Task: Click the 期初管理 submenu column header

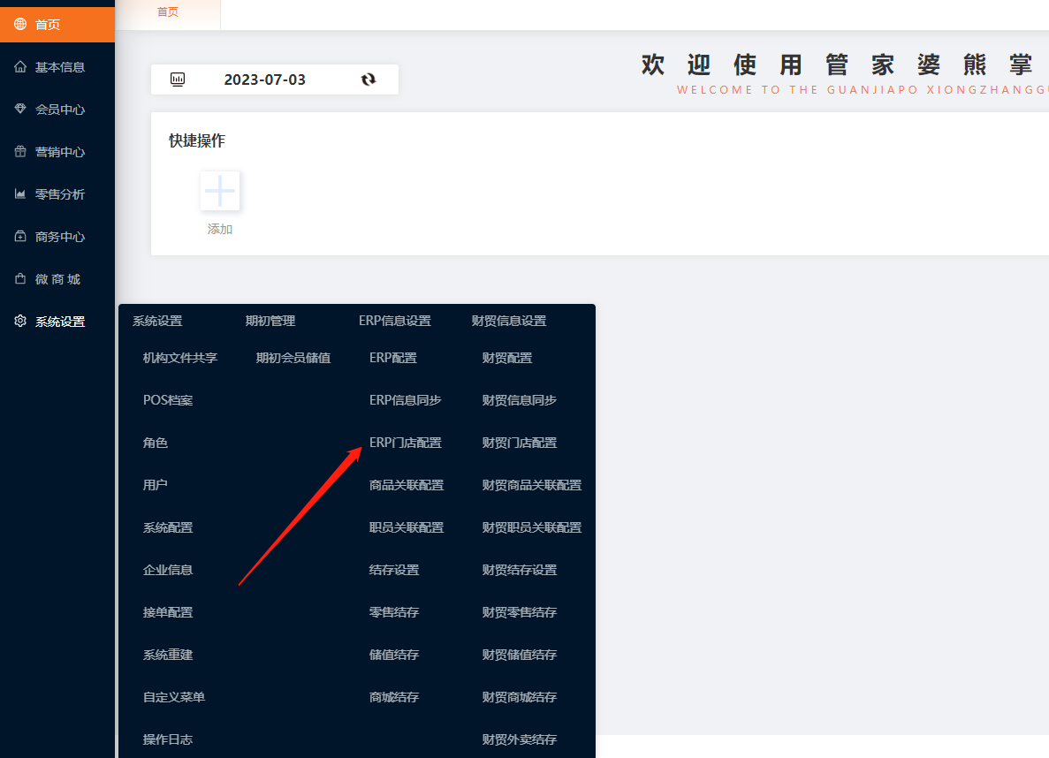Action: [x=270, y=321]
